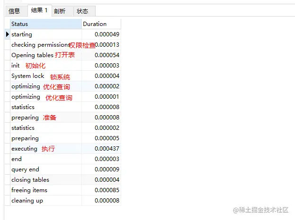The width and height of the screenshot is (295, 220).
Task: Select the 结果 1 tab
Action: click(x=40, y=10)
